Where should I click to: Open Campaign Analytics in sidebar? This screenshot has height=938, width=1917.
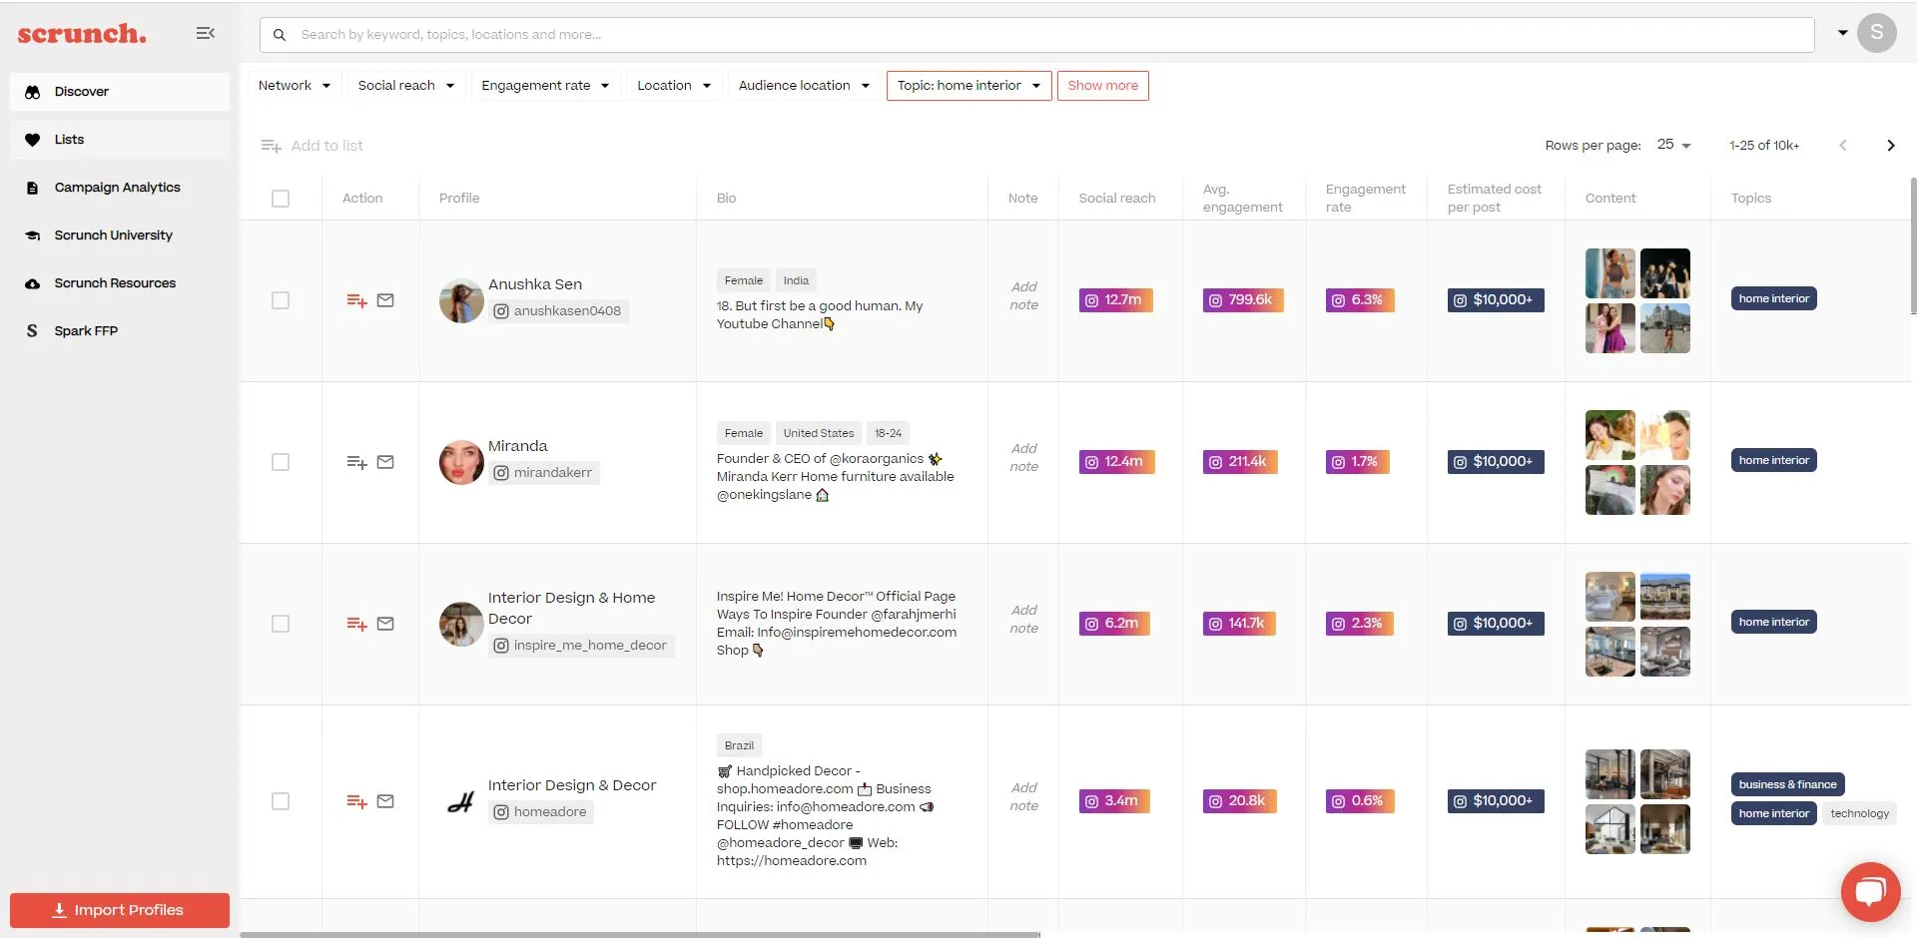coord(120,188)
